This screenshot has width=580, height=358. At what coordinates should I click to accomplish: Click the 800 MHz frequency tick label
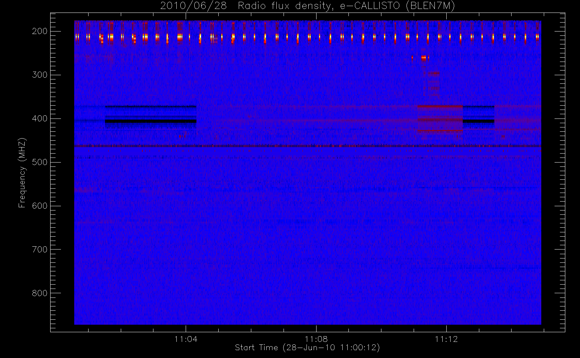(x=40, y=293)
